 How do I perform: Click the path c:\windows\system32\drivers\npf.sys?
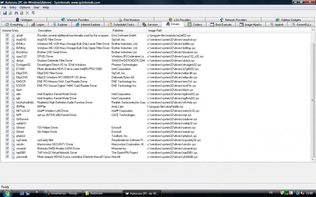coord(169,115)
